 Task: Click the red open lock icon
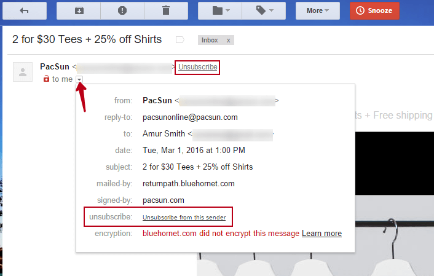pos(45,79)
